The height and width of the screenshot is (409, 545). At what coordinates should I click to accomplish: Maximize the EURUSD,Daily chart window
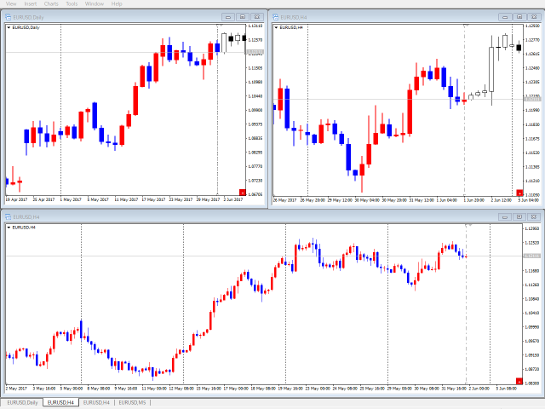243,16
